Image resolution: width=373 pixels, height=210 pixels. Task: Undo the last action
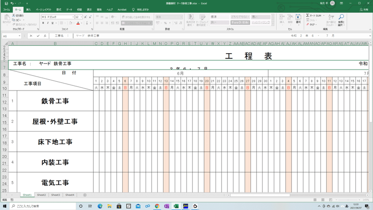[x=12, y=3]
